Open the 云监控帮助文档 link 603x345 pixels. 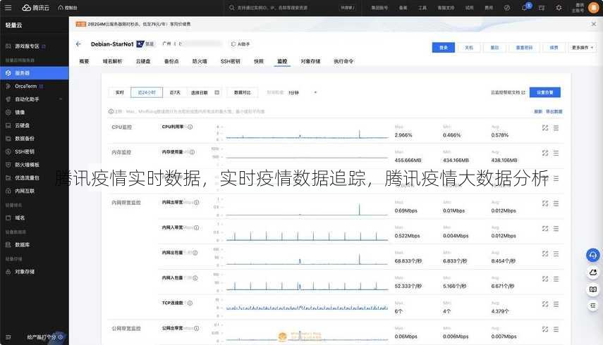click(508, 92)
